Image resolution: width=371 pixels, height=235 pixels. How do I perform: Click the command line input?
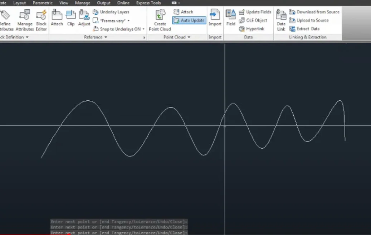(119, 232)
